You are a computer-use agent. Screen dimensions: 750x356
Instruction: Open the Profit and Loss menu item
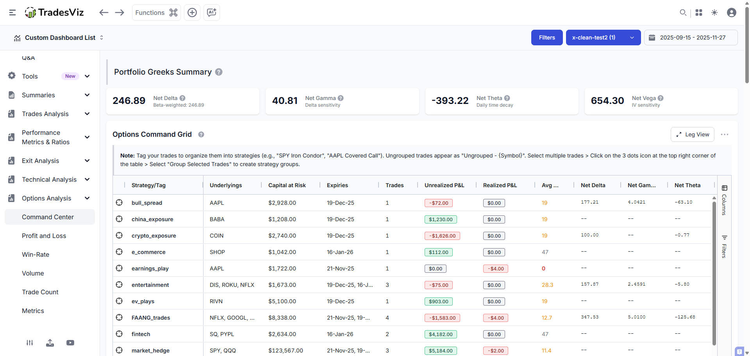[44, 236]
